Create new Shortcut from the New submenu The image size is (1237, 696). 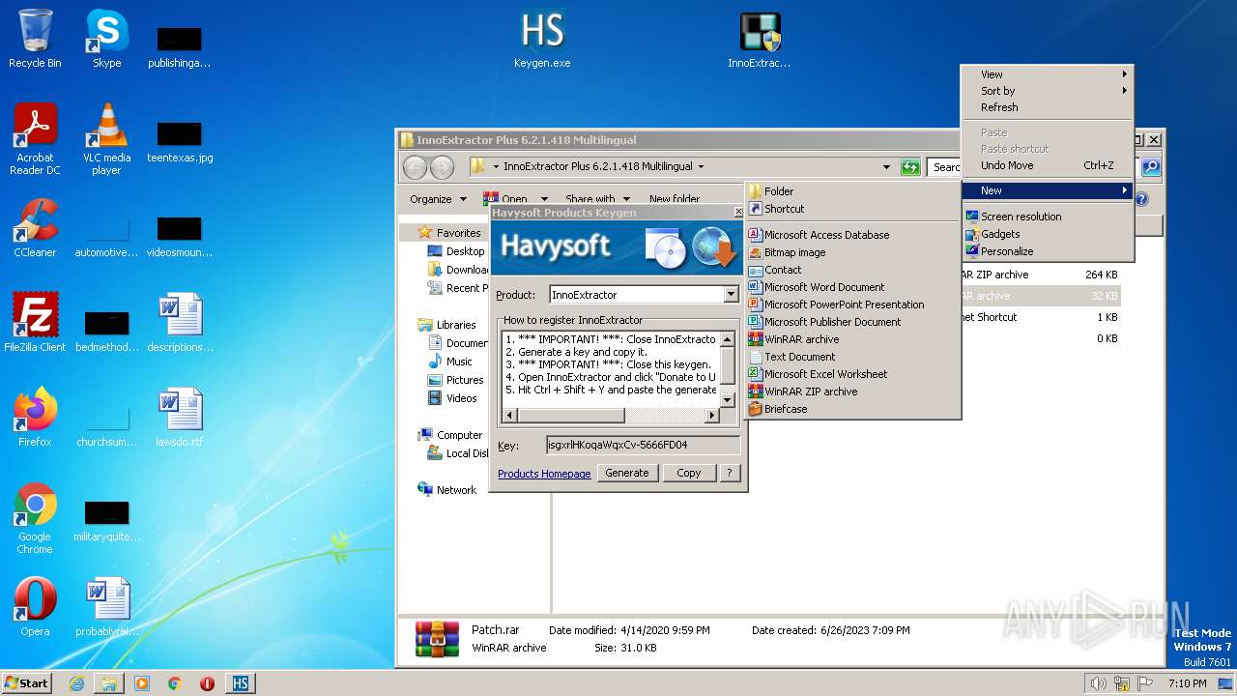853,209
